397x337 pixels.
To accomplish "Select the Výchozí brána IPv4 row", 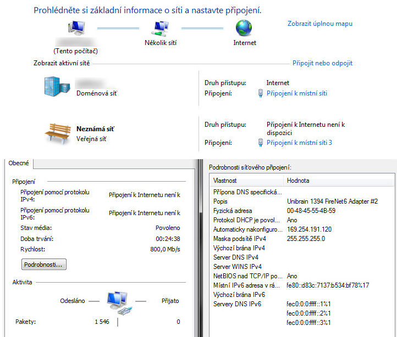I will [x=302, y=248].
